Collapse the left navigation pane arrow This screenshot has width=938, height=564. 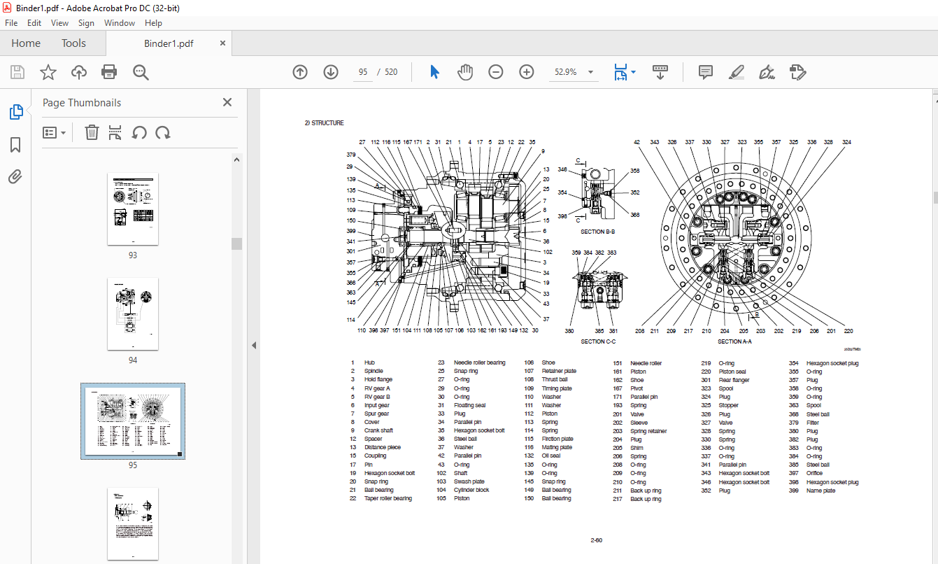(x=255, y=345)
